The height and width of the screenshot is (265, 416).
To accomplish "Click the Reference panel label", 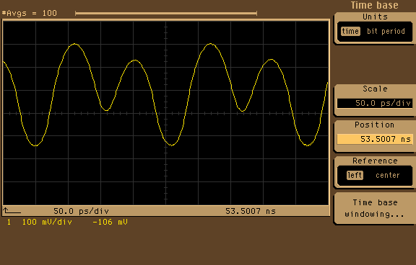I will coord(375,161).
